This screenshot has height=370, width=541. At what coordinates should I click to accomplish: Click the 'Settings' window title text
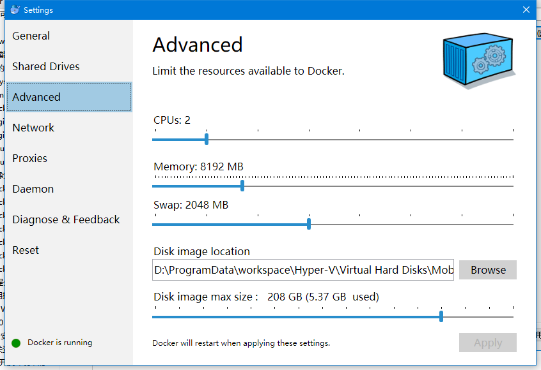[x=38, y=10]
